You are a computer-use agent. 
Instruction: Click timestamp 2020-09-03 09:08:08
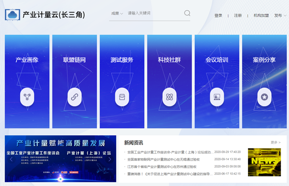tap(227, 166)
